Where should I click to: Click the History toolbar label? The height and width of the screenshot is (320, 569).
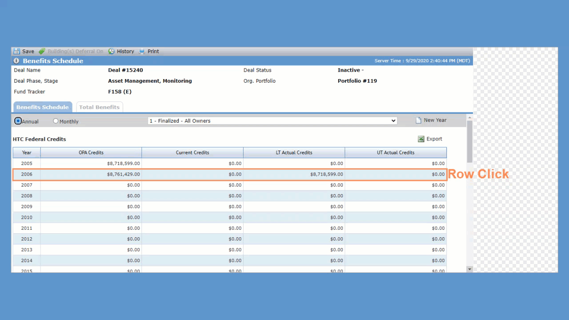pyautogui.click(x=125, y=52)
